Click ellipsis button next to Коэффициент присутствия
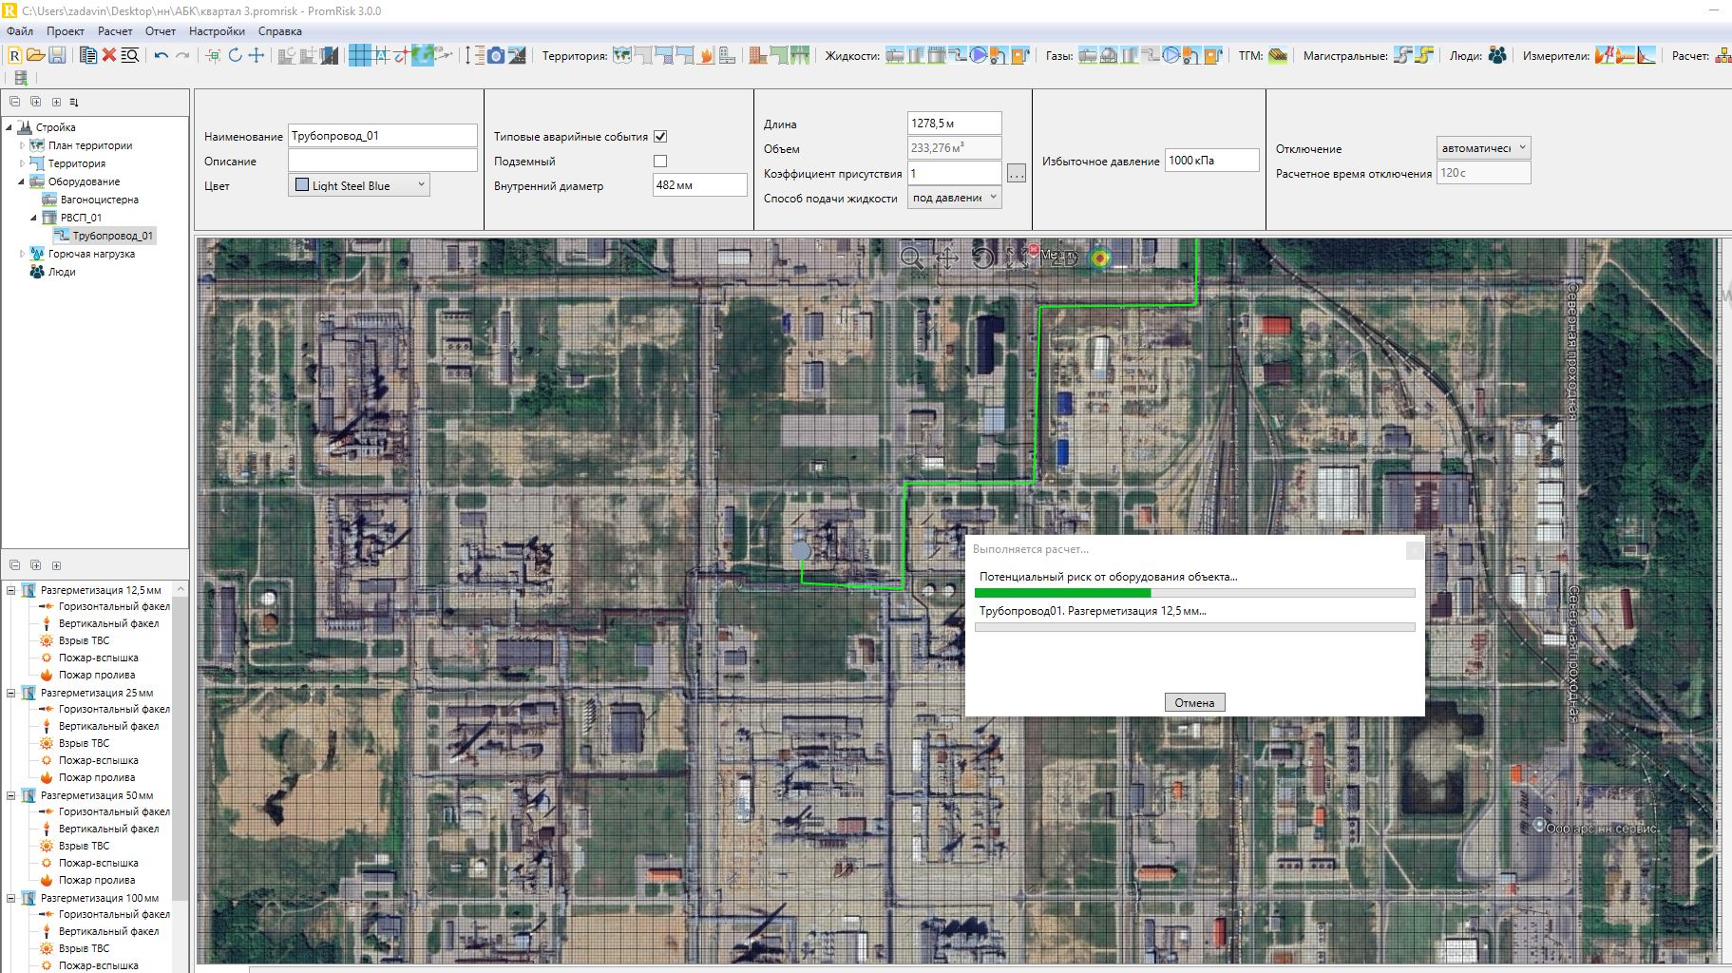Image resolution: width=1732 pixels, height=973 pixels. click(1016, 174)
